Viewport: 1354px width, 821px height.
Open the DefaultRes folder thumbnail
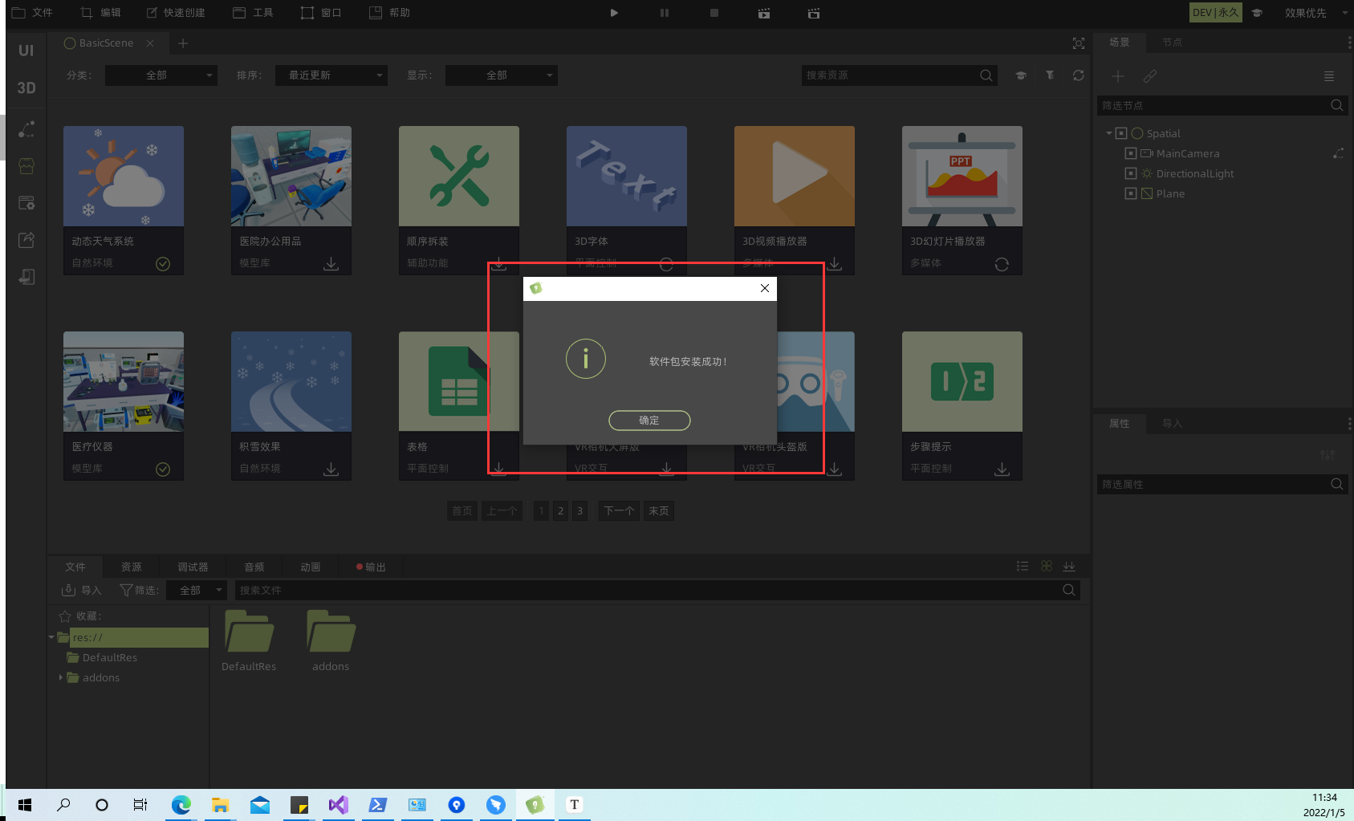tap(249, 631)
